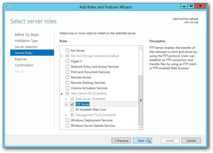Screen dimensions: 213x153
Task: Enable the Hyper-V role checkbox
Action: (x=67, y=61)
